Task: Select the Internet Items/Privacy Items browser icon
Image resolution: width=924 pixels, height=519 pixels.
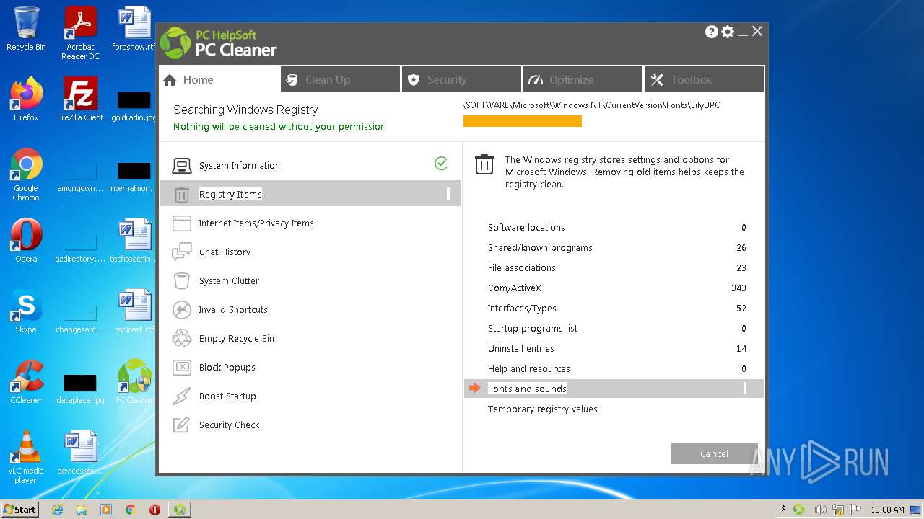Action: 181,223
